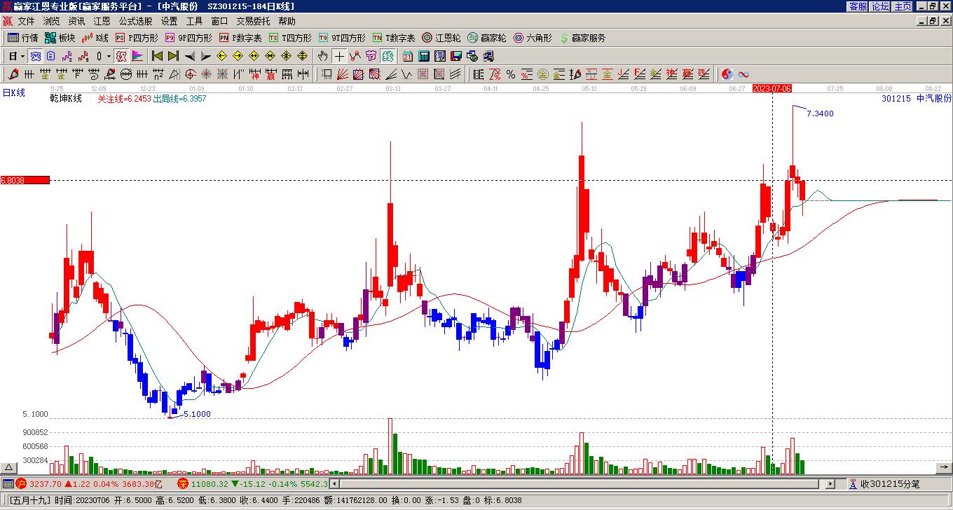This screenshot has height=510, width=953.
Task: Jump to first bar with skip-start icon
Action: (157, 56)
